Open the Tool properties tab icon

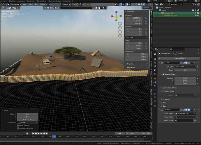click(155, 54)
